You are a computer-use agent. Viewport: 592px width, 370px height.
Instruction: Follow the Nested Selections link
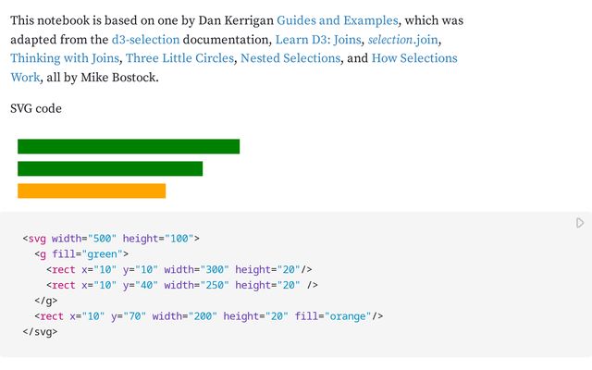point(290,58)
